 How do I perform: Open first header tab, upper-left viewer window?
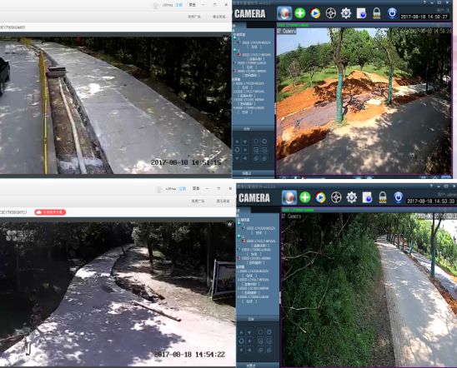click(194, 17)
